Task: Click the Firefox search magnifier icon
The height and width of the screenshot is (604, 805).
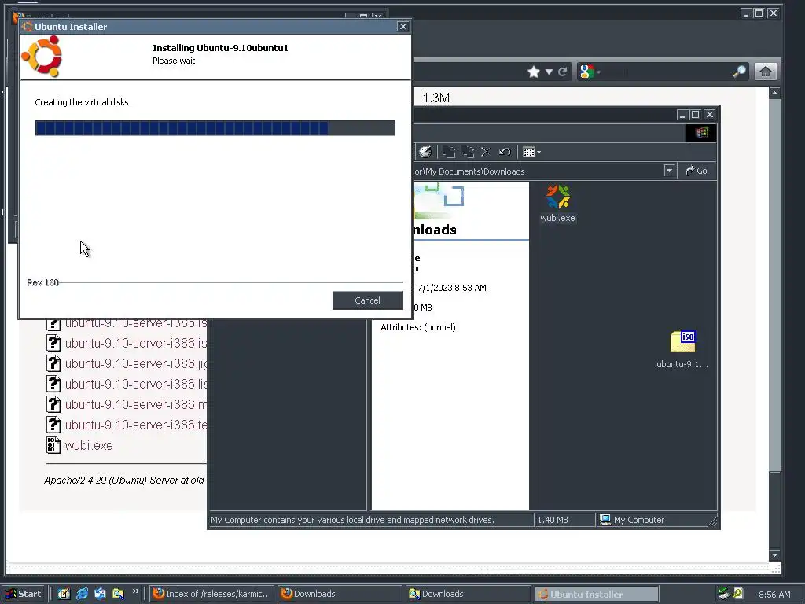Action: coord(739,72)
